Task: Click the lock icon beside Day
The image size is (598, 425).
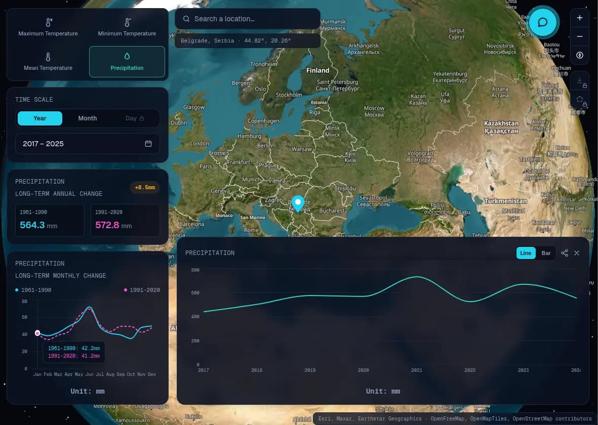Action: click(142, 118)
